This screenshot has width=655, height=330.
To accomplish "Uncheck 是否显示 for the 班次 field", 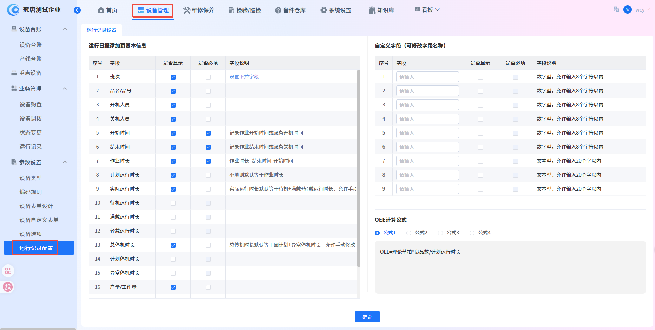I will [x=173, y=77].
